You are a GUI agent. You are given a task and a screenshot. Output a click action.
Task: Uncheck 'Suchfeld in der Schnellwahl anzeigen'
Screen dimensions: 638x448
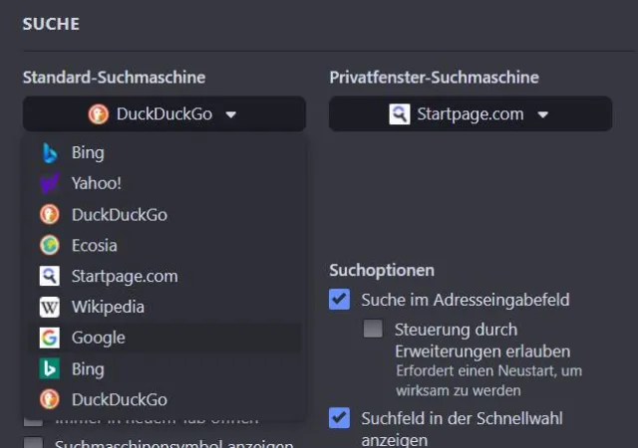tap(340, 417)
